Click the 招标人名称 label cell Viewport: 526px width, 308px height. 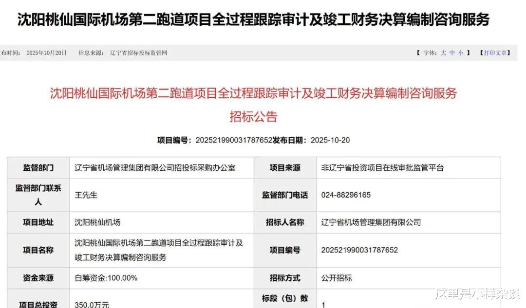pyautogui.click(x=285, y=222)
